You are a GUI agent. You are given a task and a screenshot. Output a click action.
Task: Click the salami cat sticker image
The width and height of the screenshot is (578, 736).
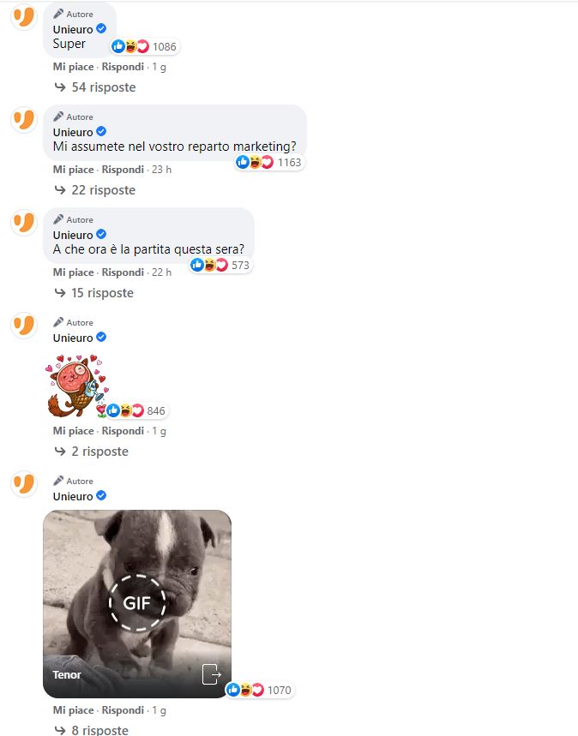[x=76, y=386]
